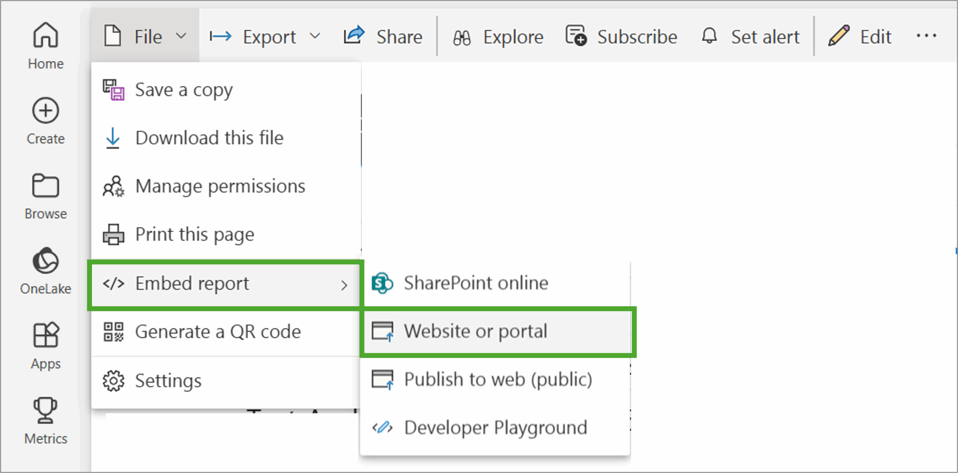Click the Subscribe button label
Screen dimensions: 958x473
click(637, 37)
